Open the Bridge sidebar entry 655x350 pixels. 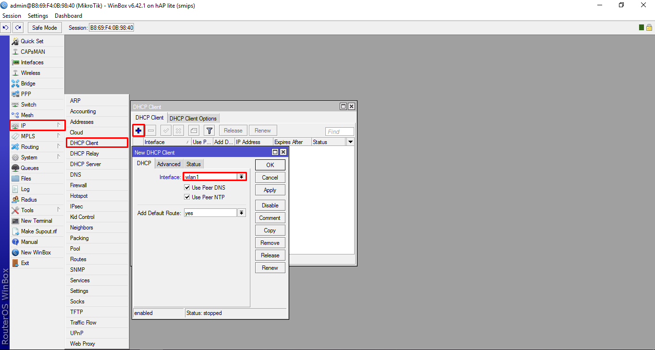coord(37,84)
